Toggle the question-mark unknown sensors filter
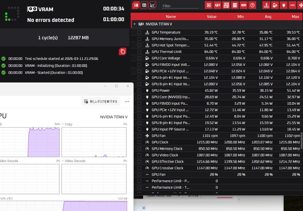The height and width of the screenshot is (211, 303). [x=252, y=5]
